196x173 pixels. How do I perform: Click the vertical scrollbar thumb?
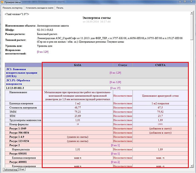[x=191, y=27]
